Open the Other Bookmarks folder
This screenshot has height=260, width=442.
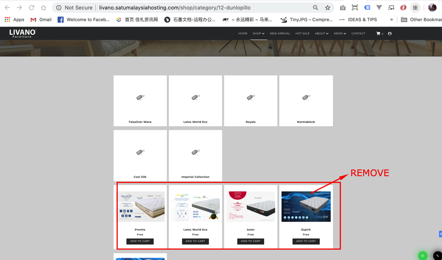coord(422,19)
